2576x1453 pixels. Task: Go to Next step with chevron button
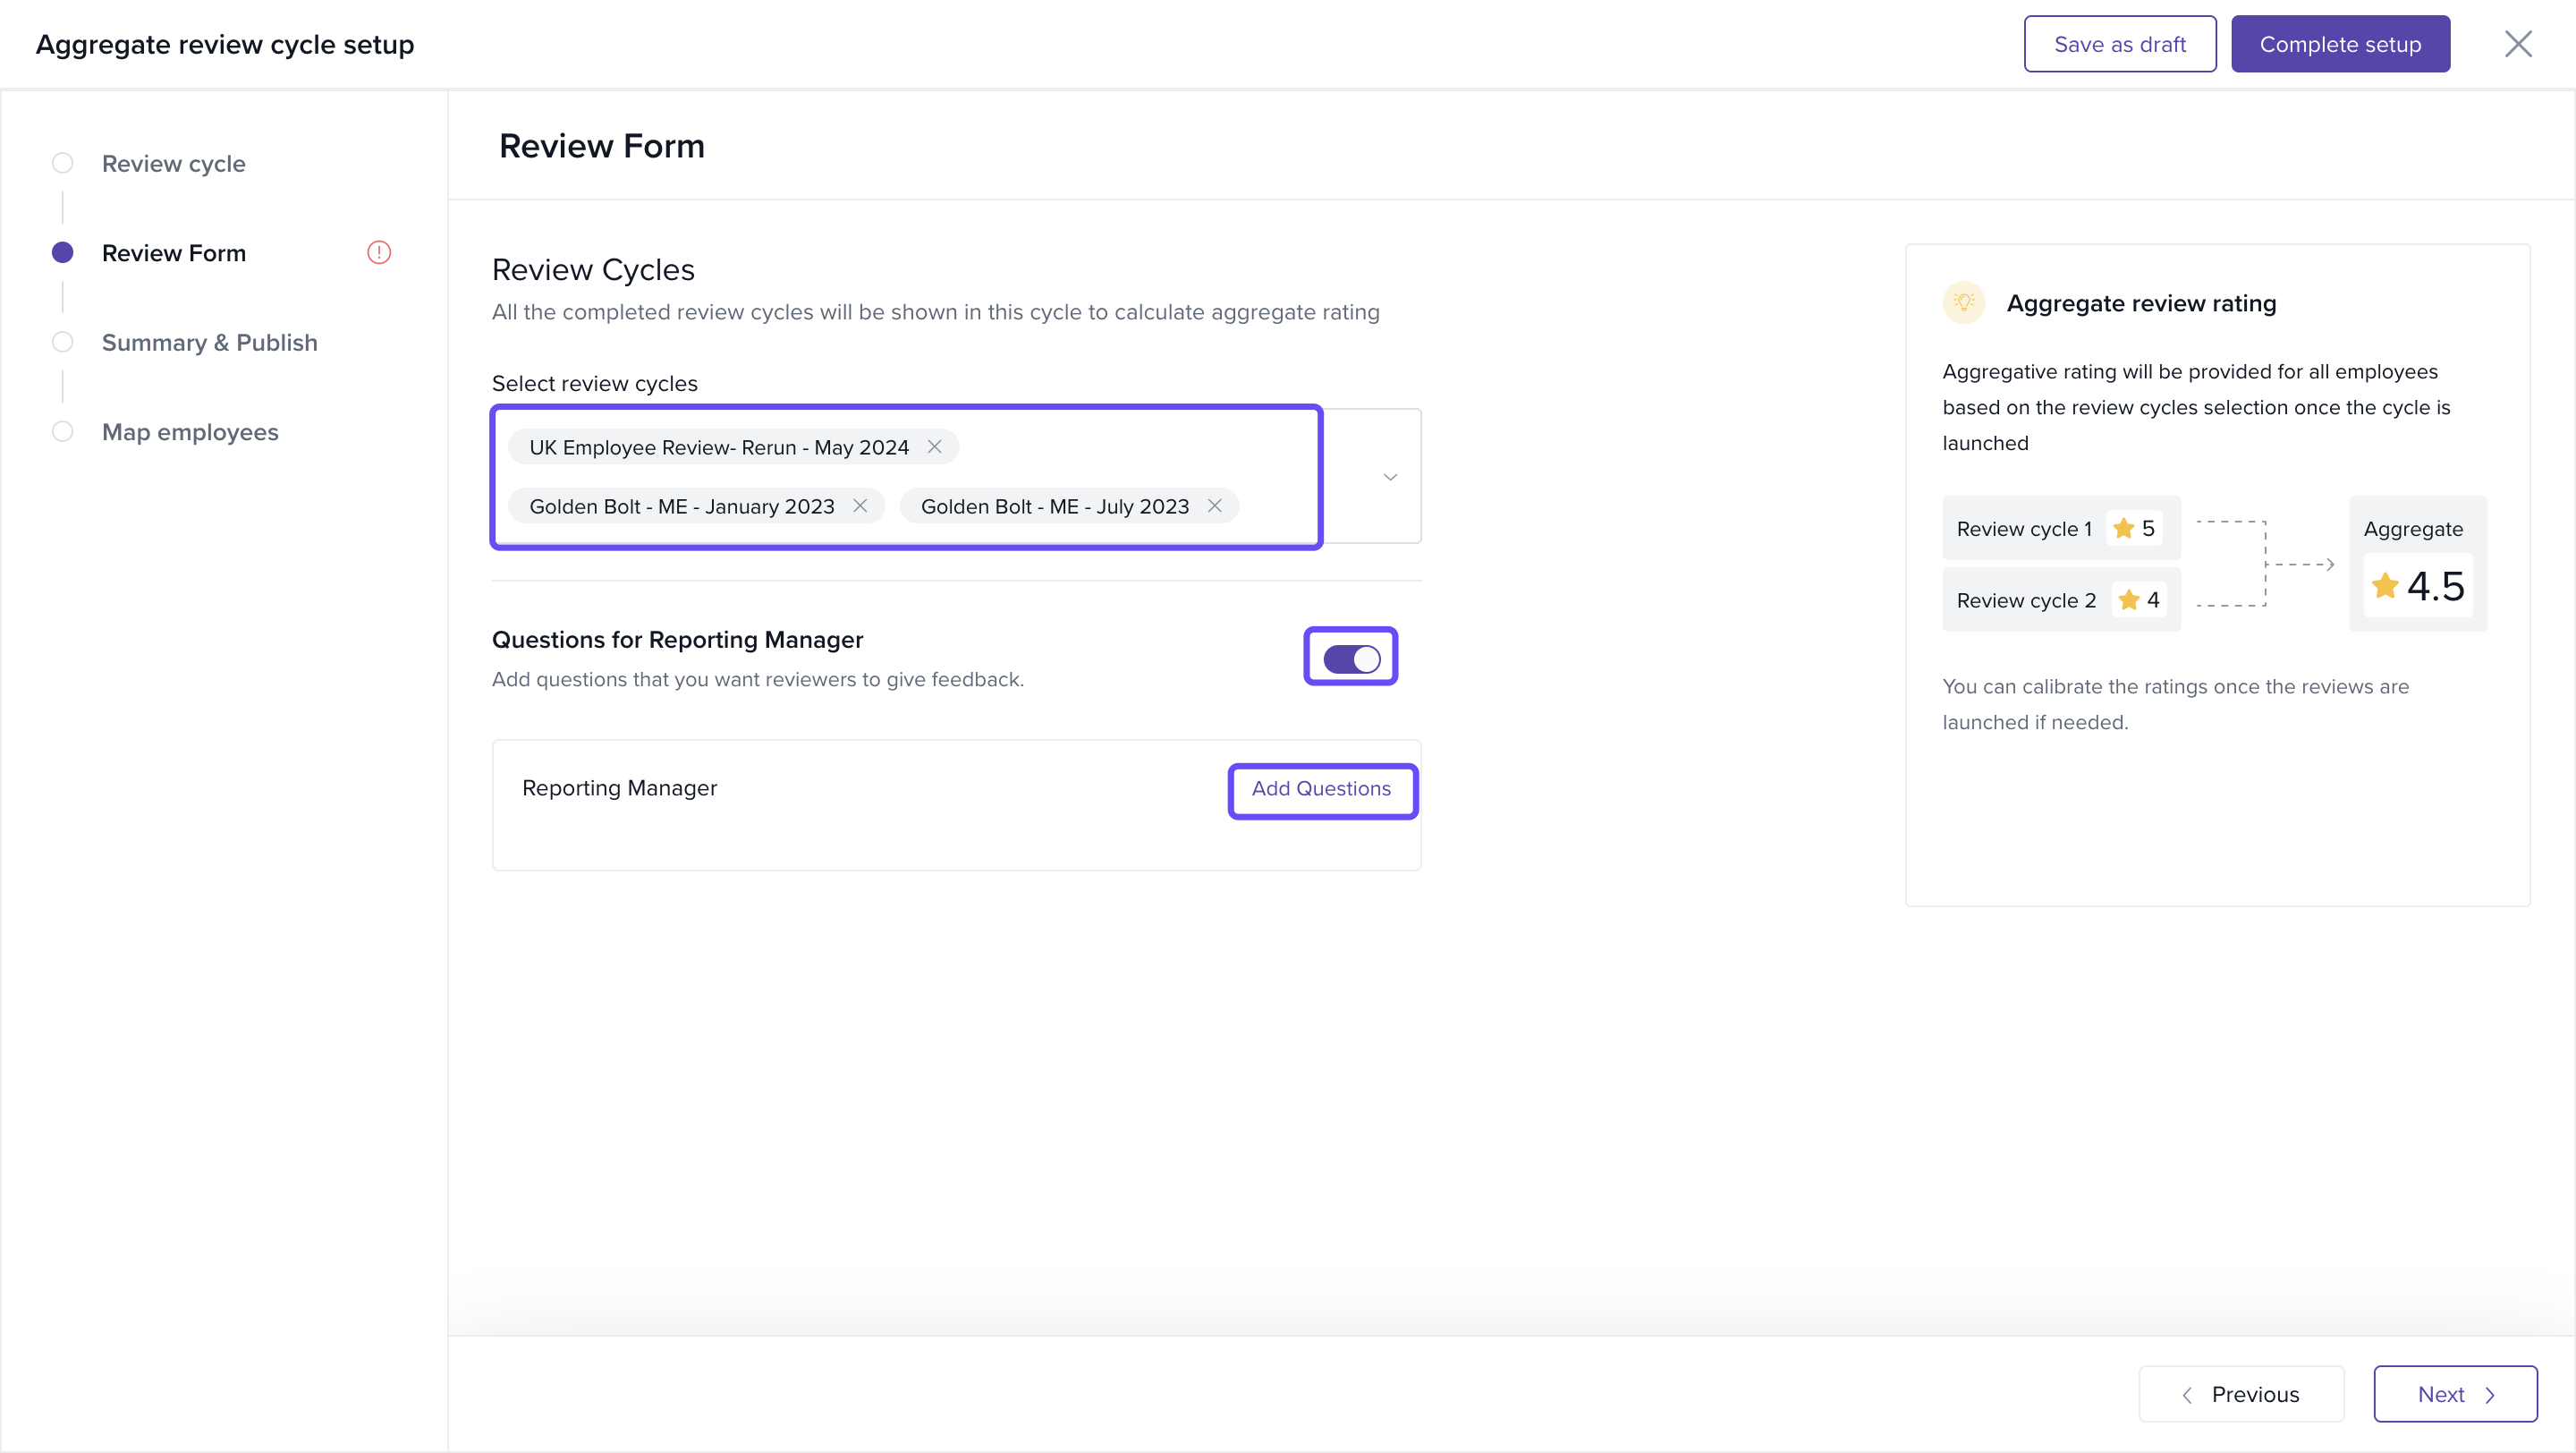2454,1393
